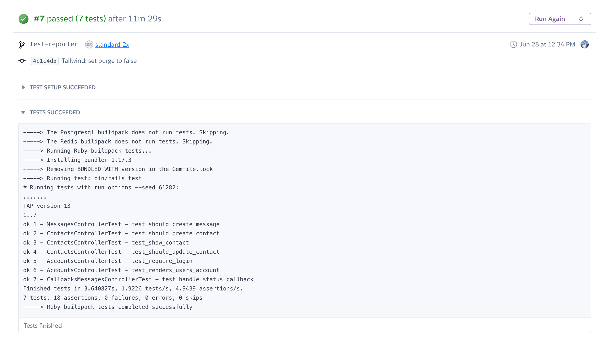Open the Run Again dropdown options
This screenshot has width=602, height=342.
pyautogui.click(x=581, y=19)
